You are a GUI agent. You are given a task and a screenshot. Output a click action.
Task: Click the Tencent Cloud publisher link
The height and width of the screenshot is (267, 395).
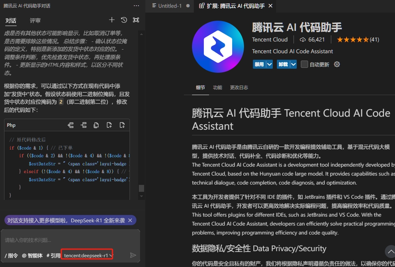pyautogui.click(x=270, y=39)
